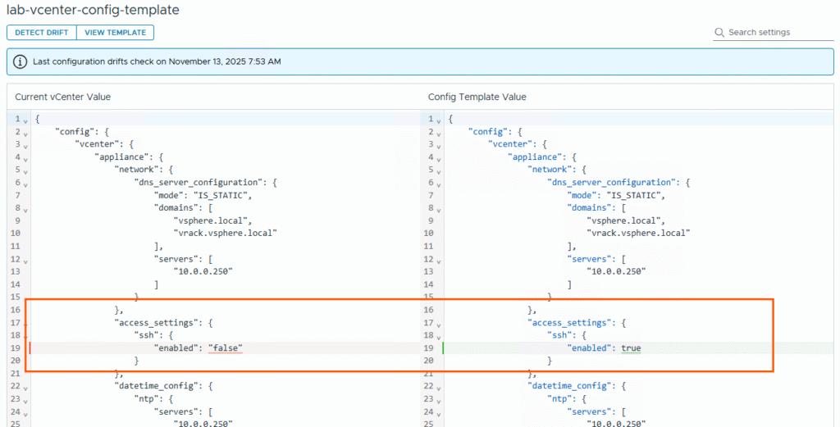Collapse "vcenter" fold arrow in Current vCenter pane
This screenshot has height=427, width=840.
click(x=26, y=145)
